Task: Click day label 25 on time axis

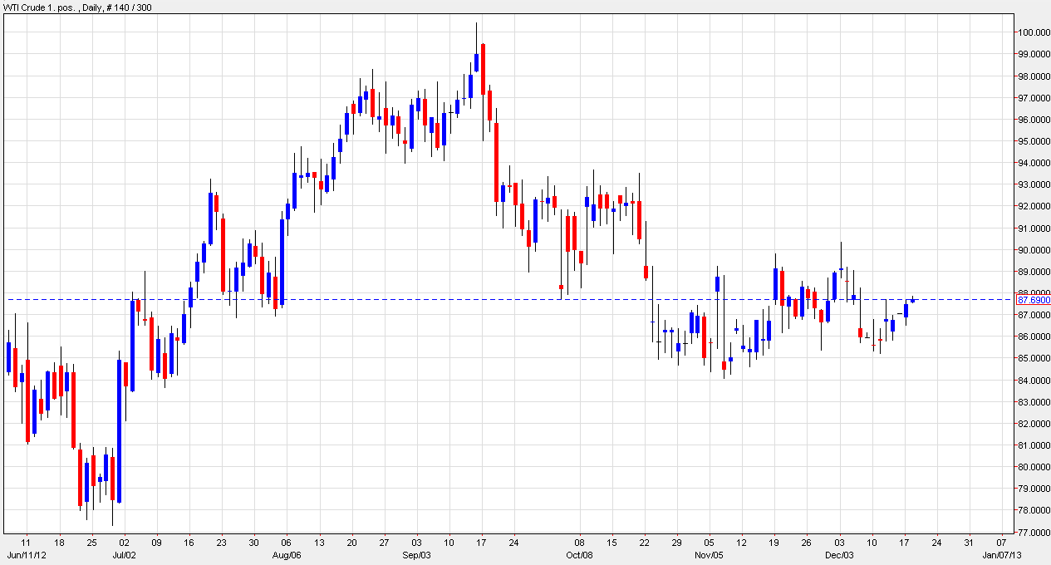Action: point(91,543)
